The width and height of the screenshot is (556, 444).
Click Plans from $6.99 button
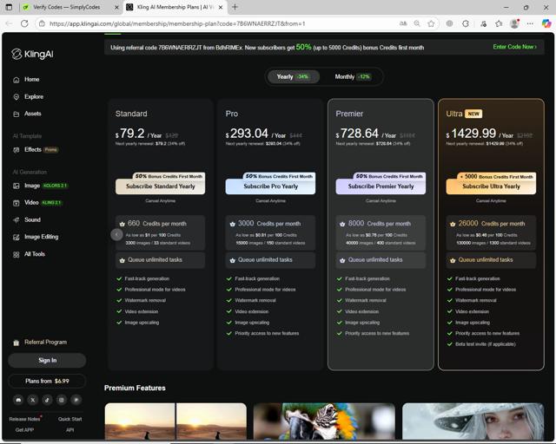tap(47, 381)
